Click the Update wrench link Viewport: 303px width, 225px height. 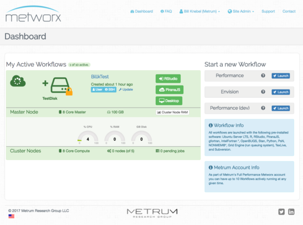point(126,89)
